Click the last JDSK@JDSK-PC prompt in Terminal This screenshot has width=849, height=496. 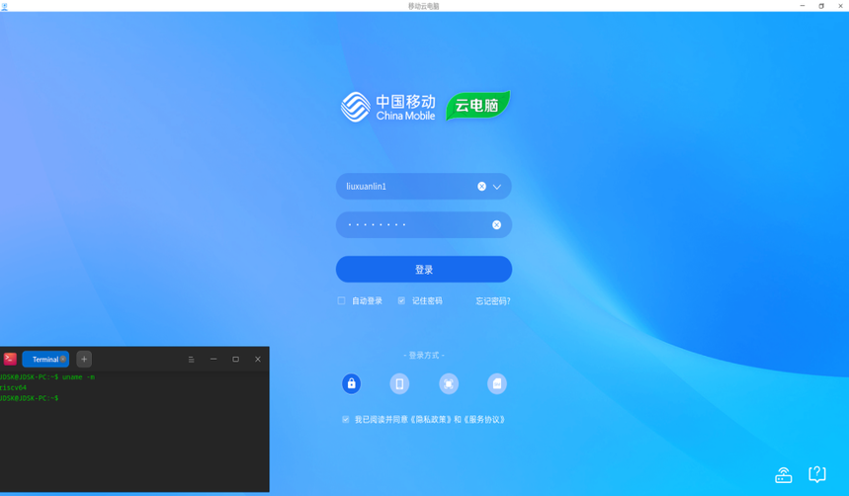pyautogui.click(x=30, y=398)
